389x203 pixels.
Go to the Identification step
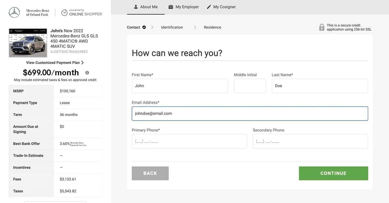(x=172, y=27)
